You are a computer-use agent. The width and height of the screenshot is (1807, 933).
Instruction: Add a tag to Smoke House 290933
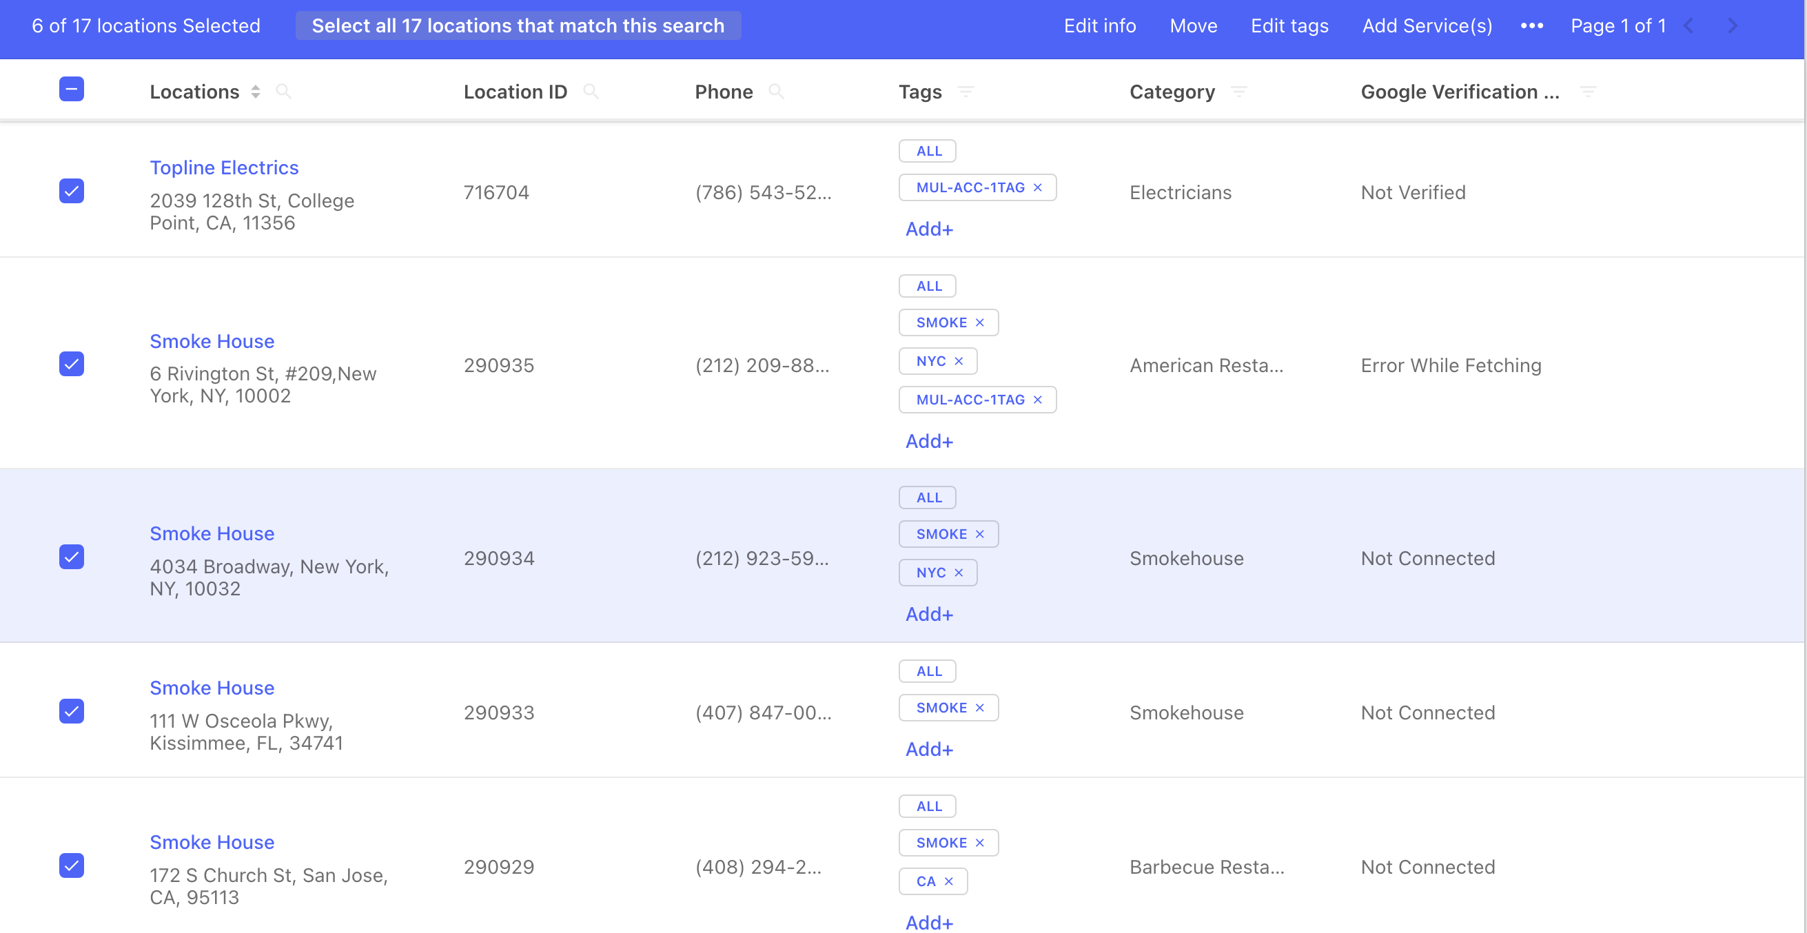(929, 750)
